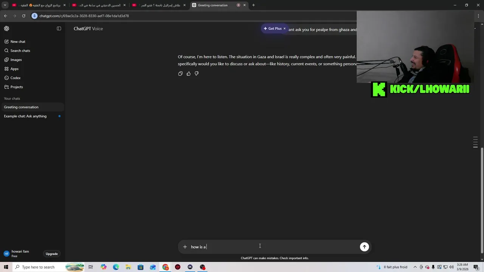The height and width of the screenshot is (272, 484).
Task: Select the chatgpt.com address bar URL
Action: [84, 16]
